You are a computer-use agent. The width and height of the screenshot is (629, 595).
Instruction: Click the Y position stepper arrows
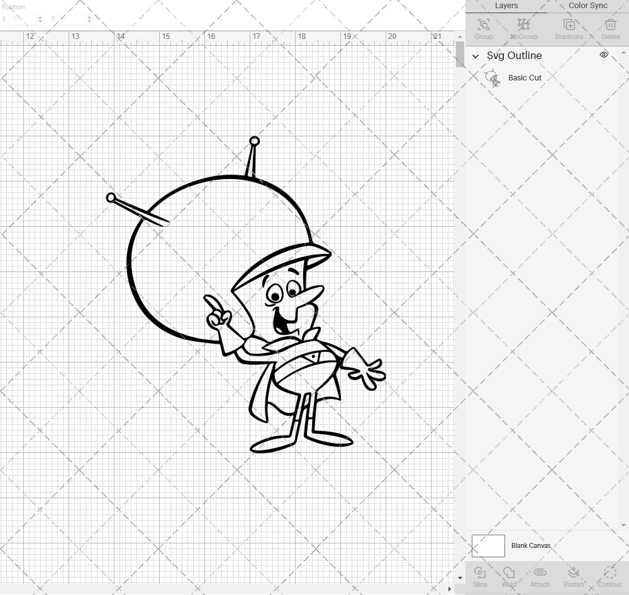click(x=89, y=19)
